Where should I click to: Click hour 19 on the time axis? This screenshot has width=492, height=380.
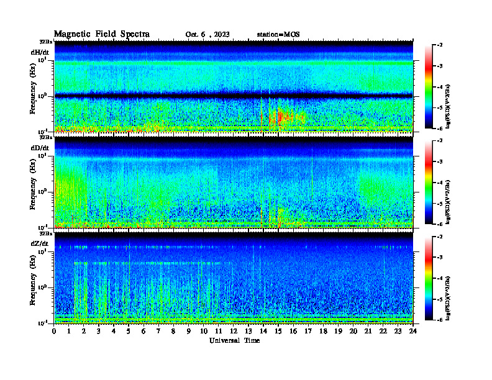tap(338, 331)
